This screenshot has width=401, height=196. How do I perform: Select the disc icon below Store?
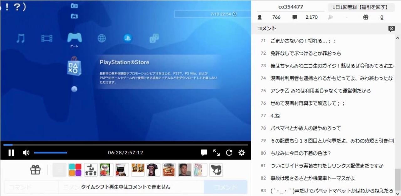74,89
